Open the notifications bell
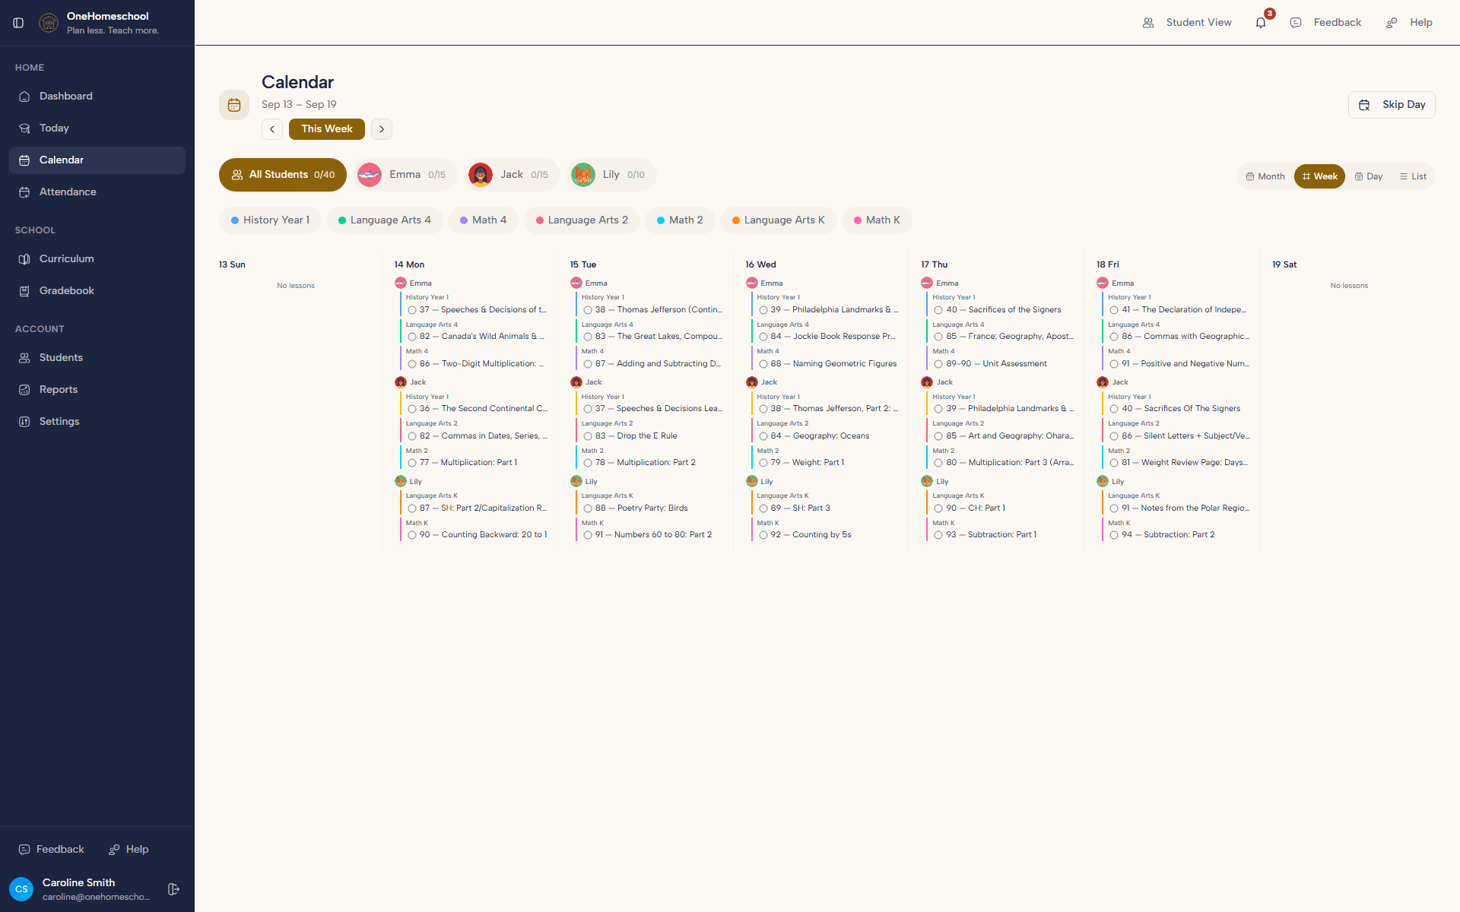 coord(1261,23)
